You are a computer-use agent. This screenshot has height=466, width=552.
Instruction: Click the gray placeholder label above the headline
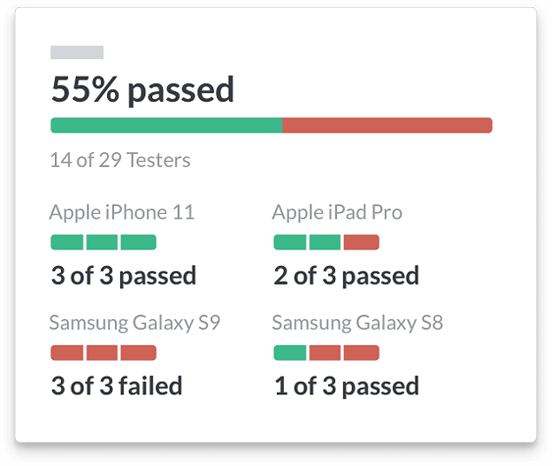click(77, 52)
